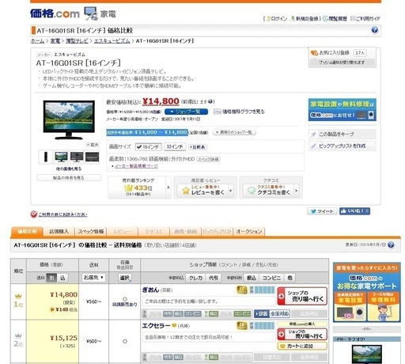The width and height of the screenshot is (405, 364).
Task: Click the pencil icon for pickup list
Action: click(x=313, y=146)
